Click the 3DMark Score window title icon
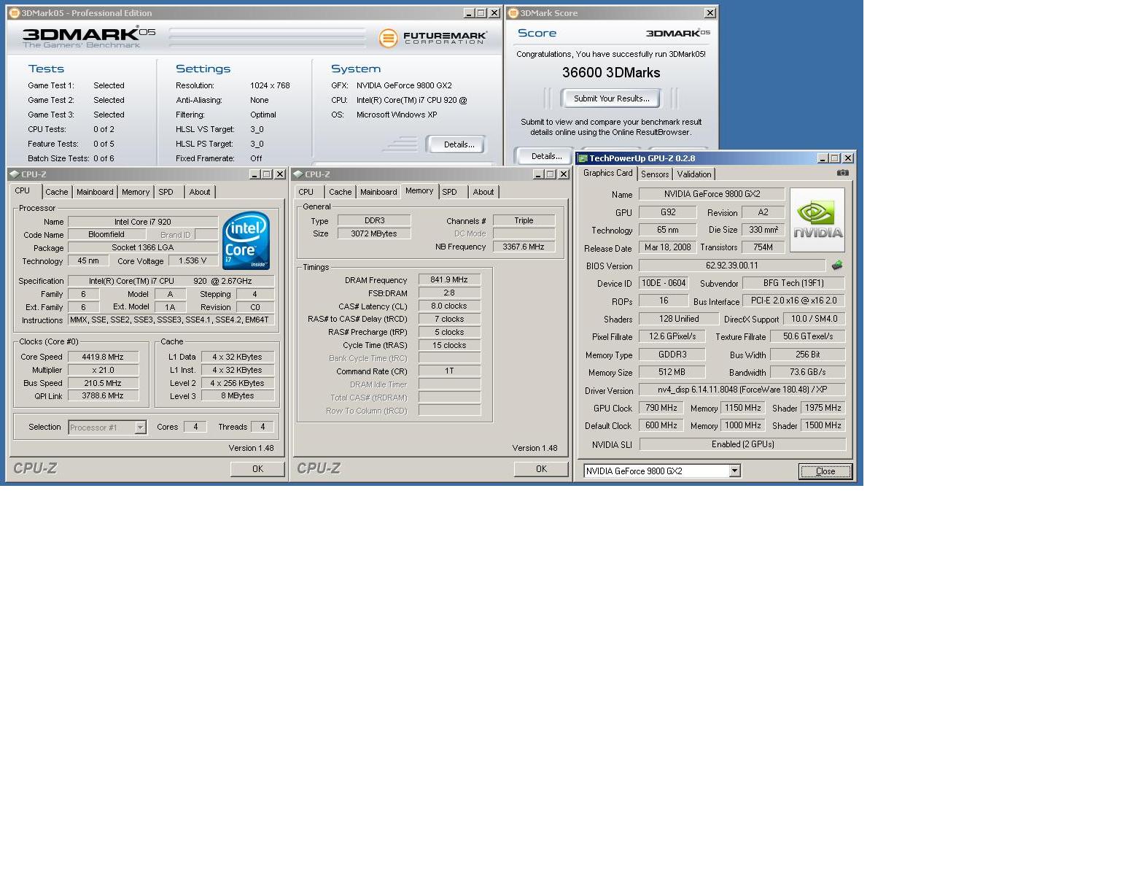1131x874 pixels. click(513, 13)
